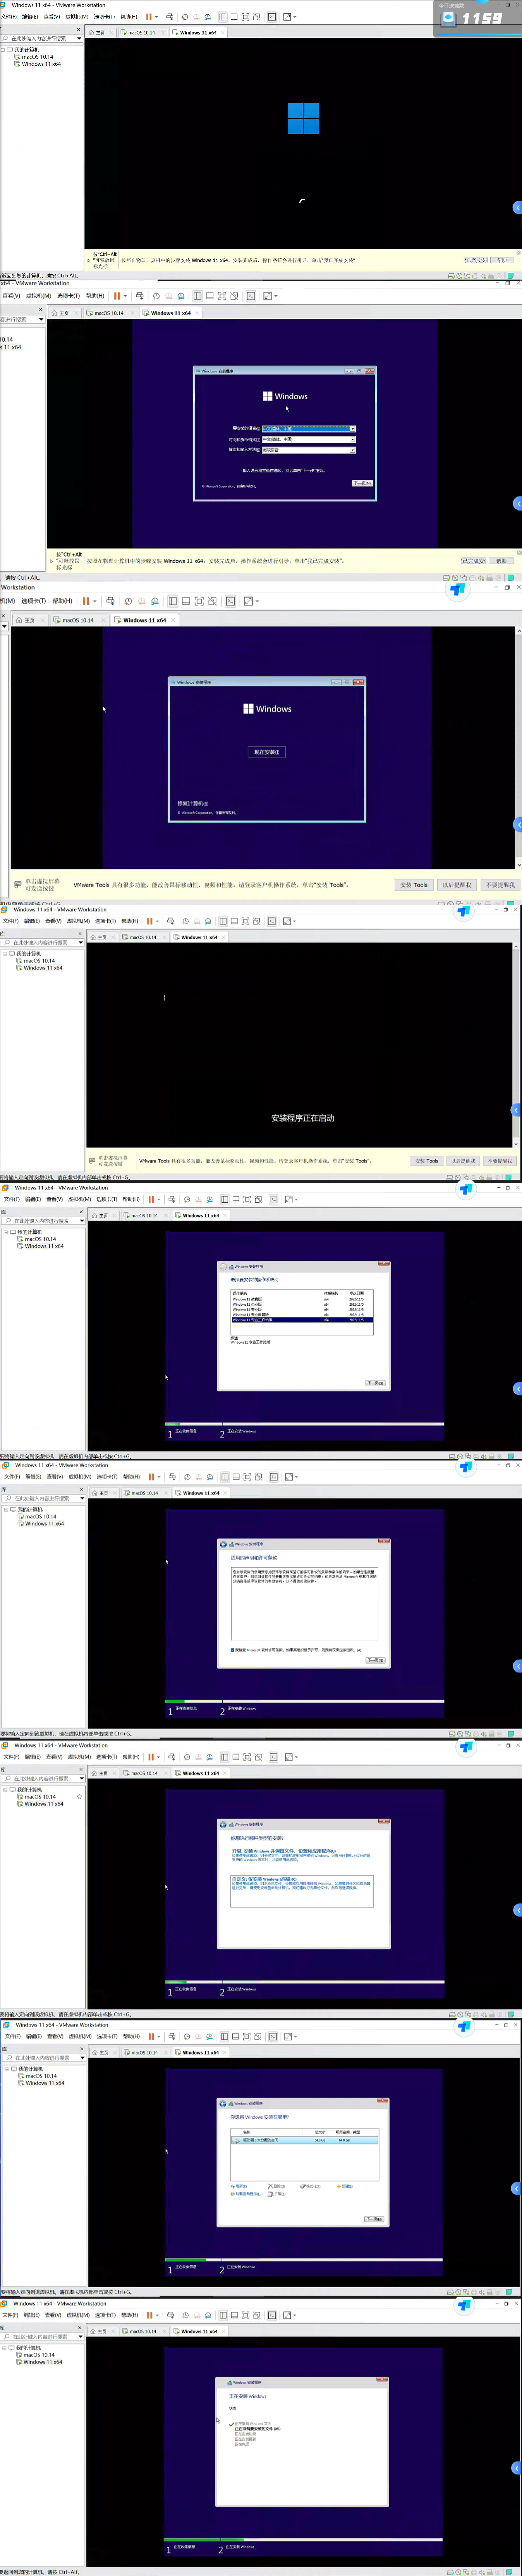
Task: Click 安装 Tools in the 现在安装 screenshot
Action: click(414, 885)
